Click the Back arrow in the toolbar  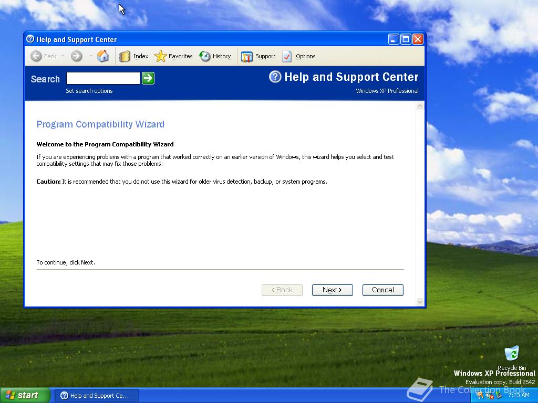pos(36,56)
